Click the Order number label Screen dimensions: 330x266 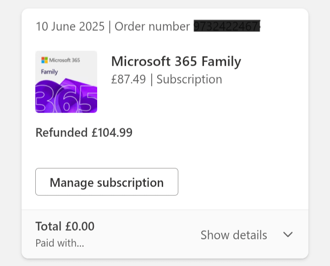152,26
